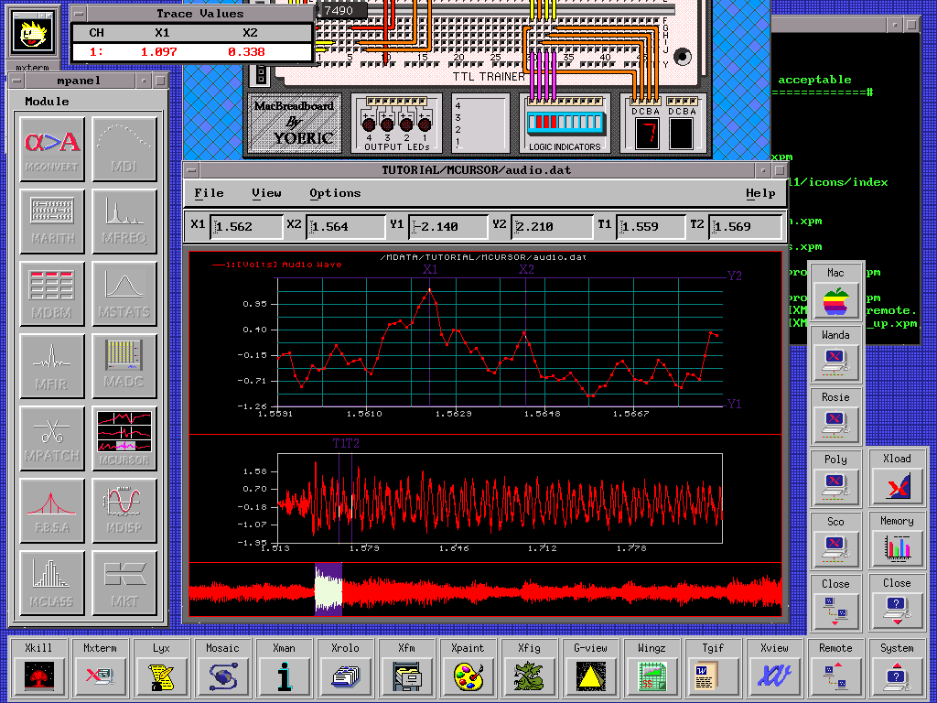Open the Help menu

760,193
